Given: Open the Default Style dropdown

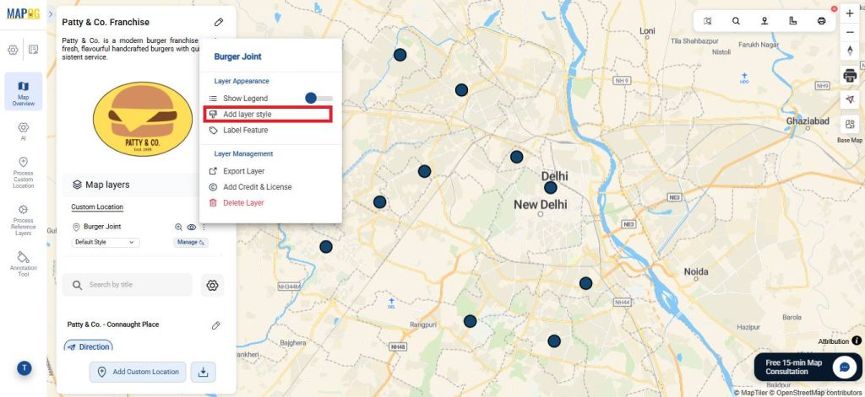Looking at the screenshot, I should coord(106,242).
